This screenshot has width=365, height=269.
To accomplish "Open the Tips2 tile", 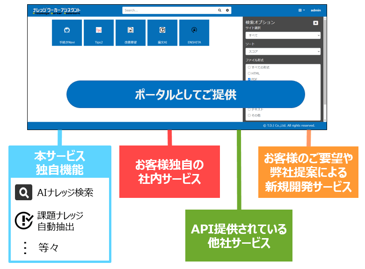I will click(99, 33).
